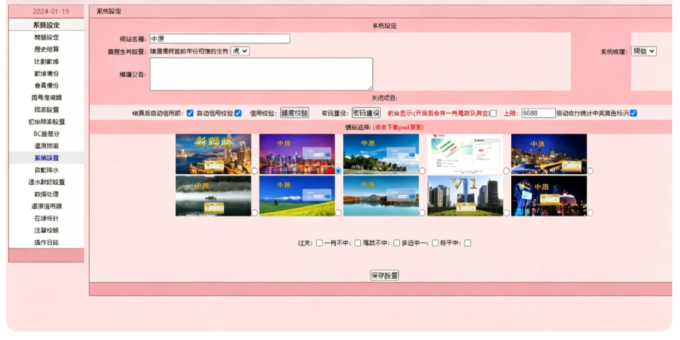680x340 pixels.
Task: Open the BC盤 sidebar entry
Action: pyautogui.click(x=47, y=134)
